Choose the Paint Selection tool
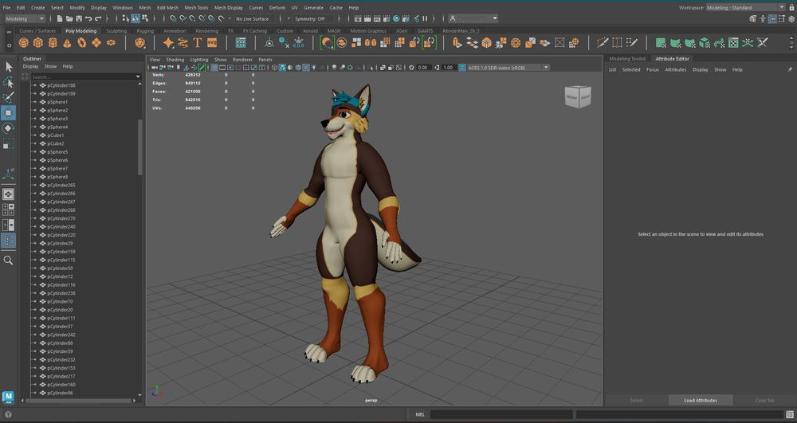This screenshot has height=423, width=797. point(9,97)
